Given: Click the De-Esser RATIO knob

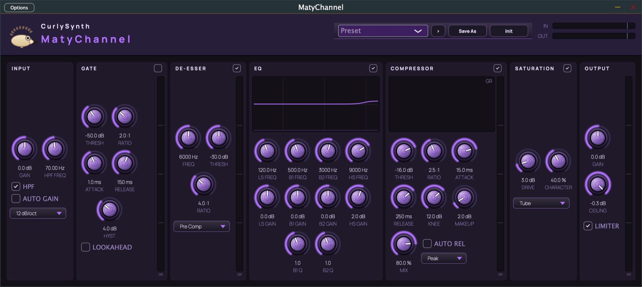Looking at the screenshot, I should coord(203,184).
